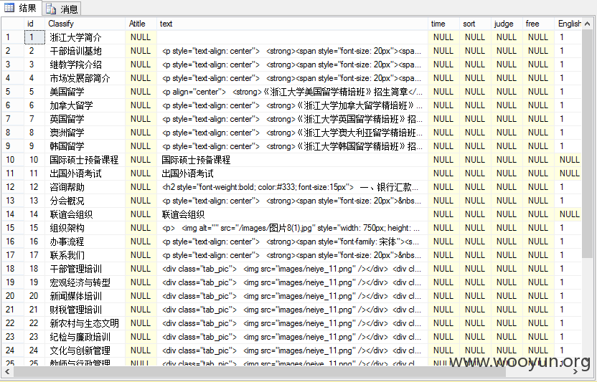The width and height of the screenshot is (597, 382).
Task: Click text cell of row 10 国际硕士预备课程
Action: 292,160
